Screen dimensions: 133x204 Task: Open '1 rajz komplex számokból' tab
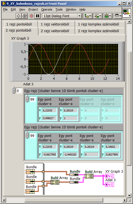99,24
